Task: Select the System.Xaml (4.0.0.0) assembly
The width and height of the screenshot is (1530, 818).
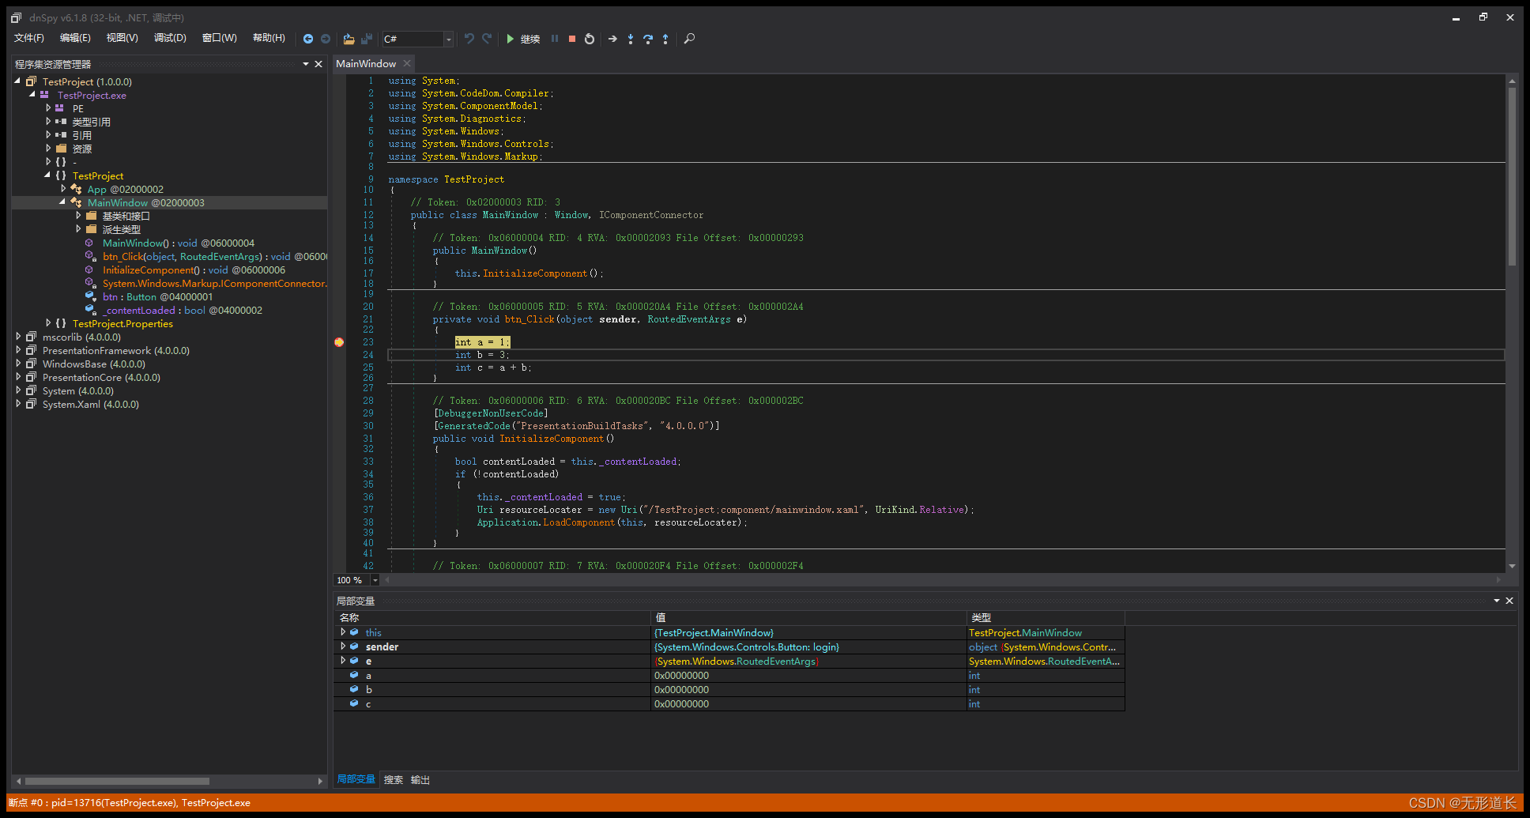Action: click(90, 405)
